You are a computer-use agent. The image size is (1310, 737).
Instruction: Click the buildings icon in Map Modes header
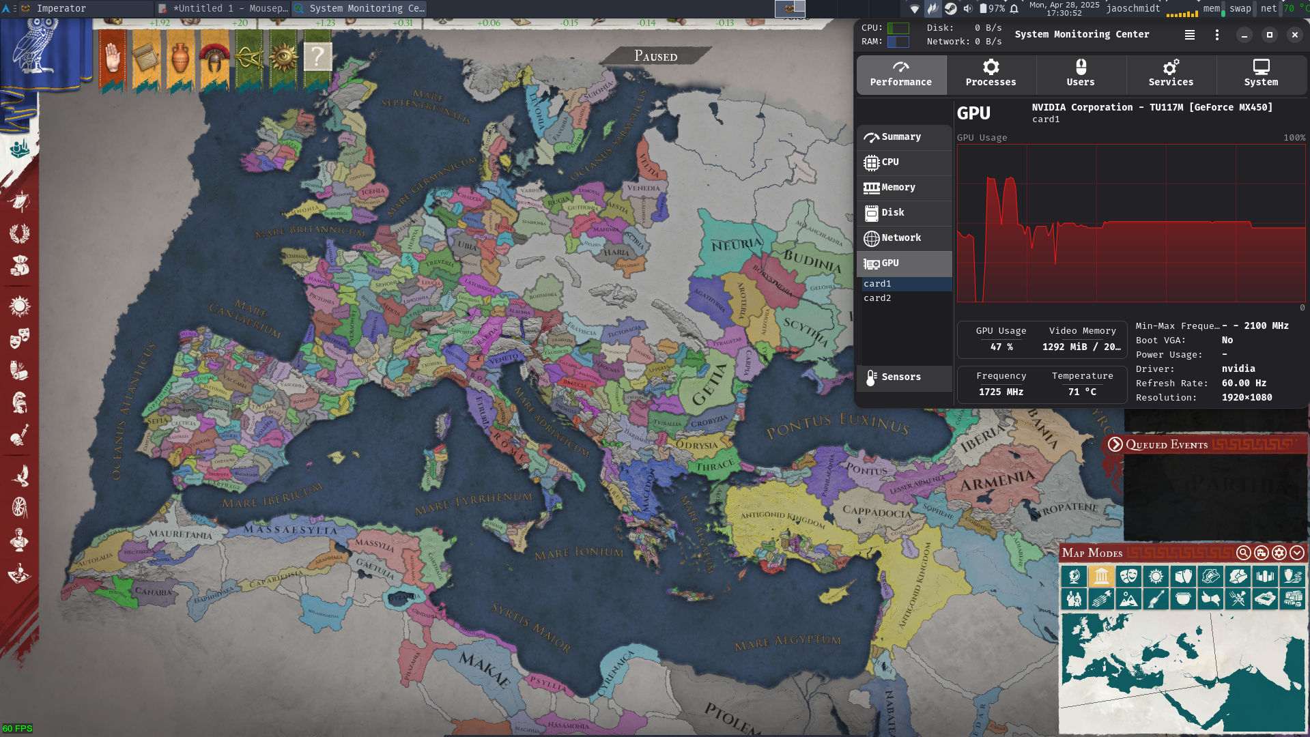(1262, 553)
